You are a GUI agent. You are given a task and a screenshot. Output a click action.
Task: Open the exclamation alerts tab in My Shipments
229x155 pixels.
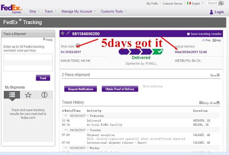pos(44,95)
